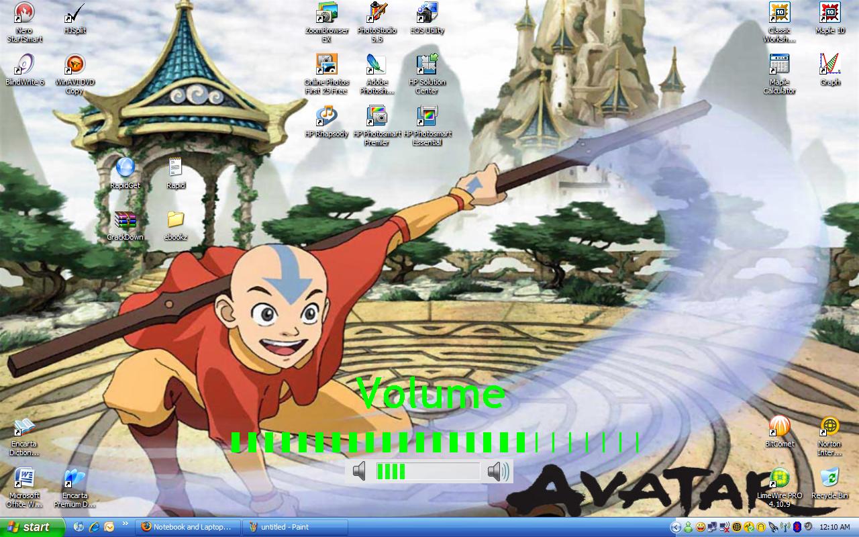
Task: Show hidden system tray icons
Action: 676,527
